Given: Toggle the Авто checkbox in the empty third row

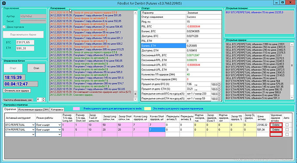Looking at the screenshot, I should click(287, 135).
